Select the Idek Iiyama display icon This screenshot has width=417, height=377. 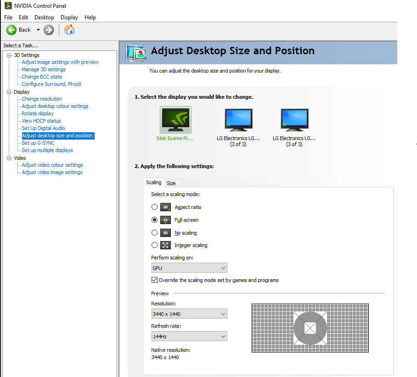pos(175,120)
